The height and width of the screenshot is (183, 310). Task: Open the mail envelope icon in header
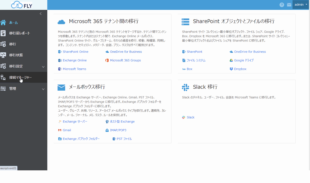289,5
